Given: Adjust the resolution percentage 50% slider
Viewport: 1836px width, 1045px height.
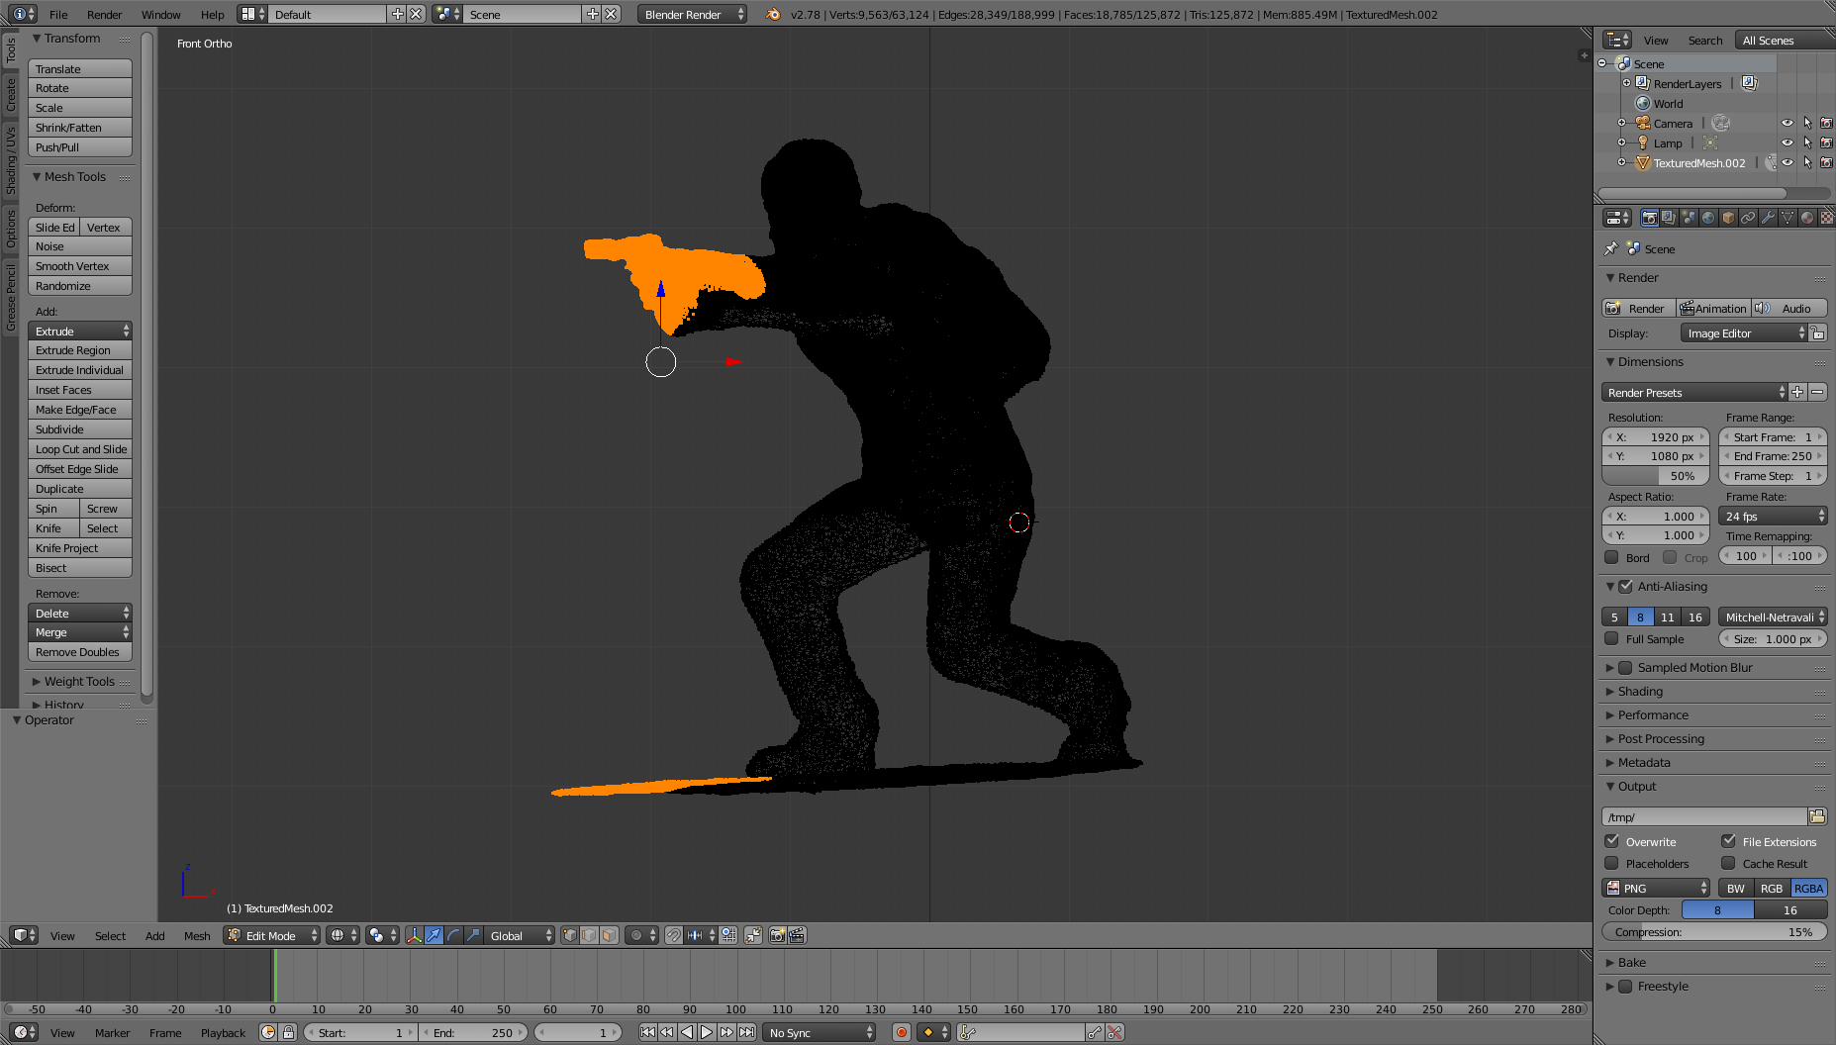Looking at the screenshot, I should 1655,475.
